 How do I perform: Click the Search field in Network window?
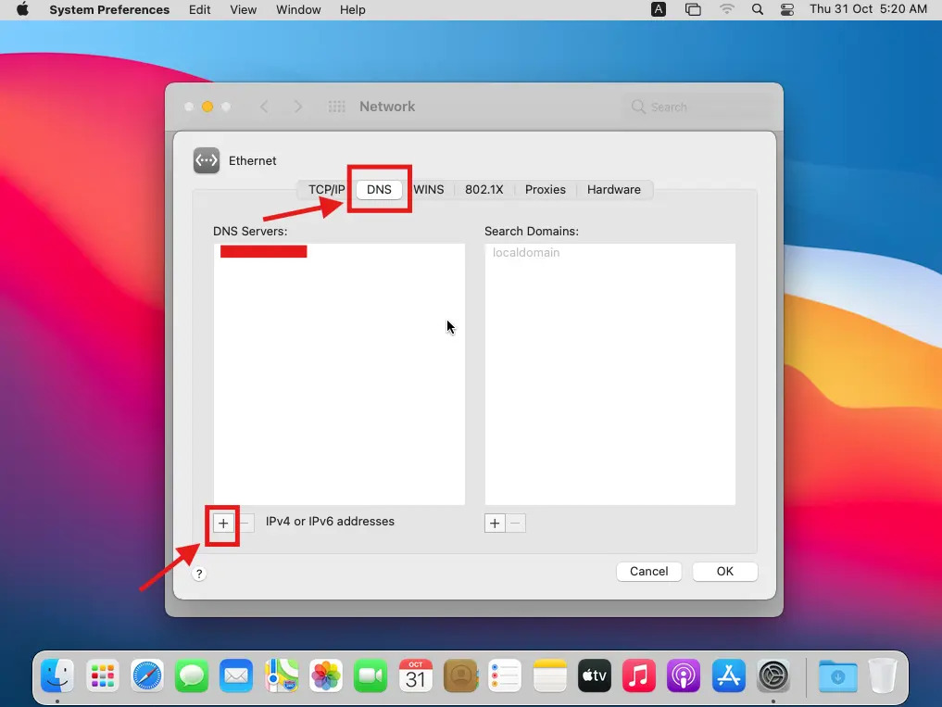[x=698, y=107]
